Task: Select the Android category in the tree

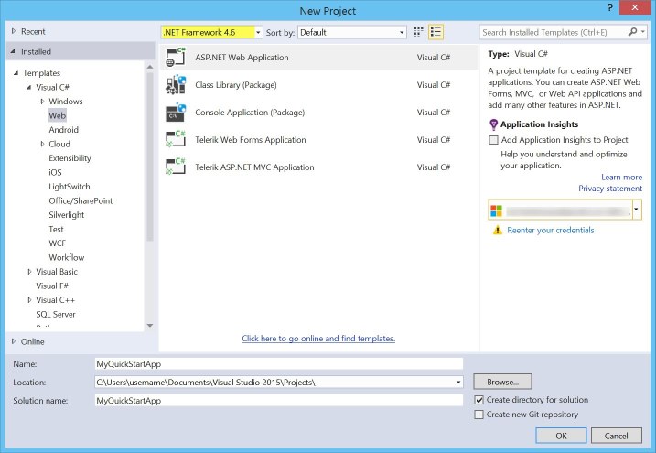Action: coord(63,130)
